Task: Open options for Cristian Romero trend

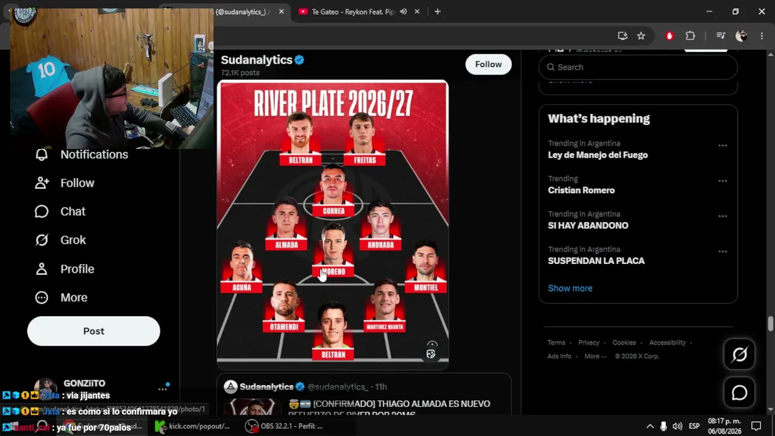Action: click(722, 180)
